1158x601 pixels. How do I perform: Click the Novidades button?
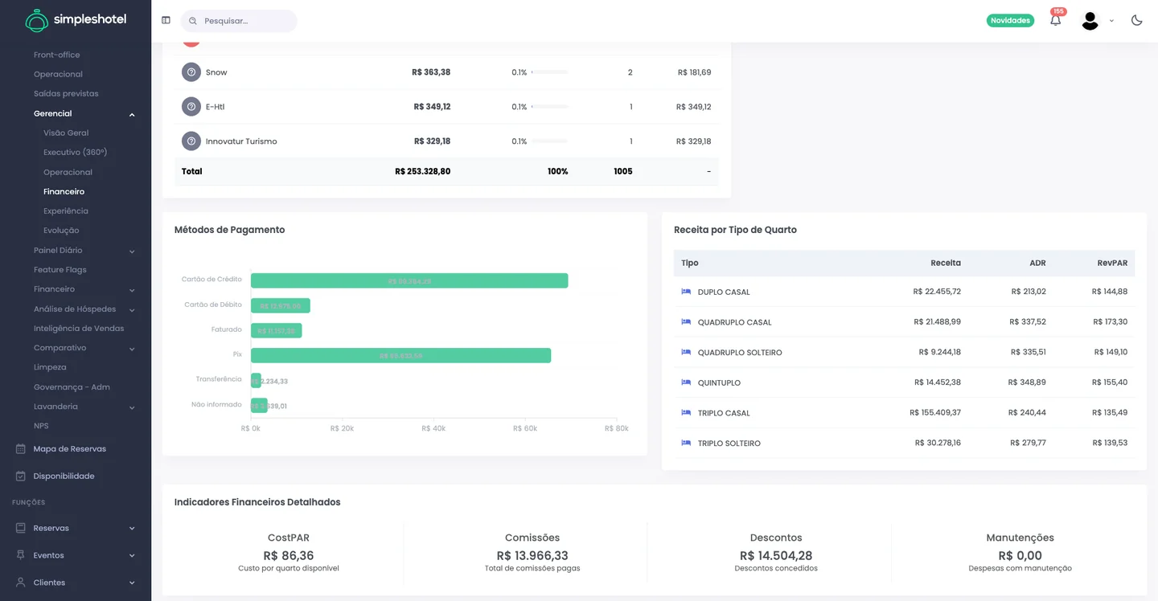coord(1010,20)
